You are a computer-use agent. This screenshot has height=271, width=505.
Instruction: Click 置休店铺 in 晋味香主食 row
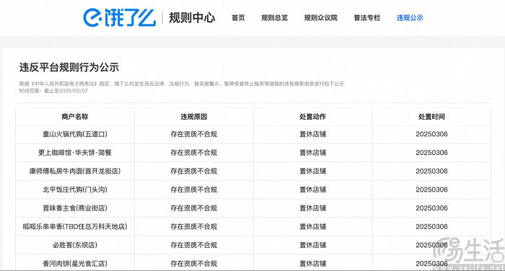[x=312, y=208]
